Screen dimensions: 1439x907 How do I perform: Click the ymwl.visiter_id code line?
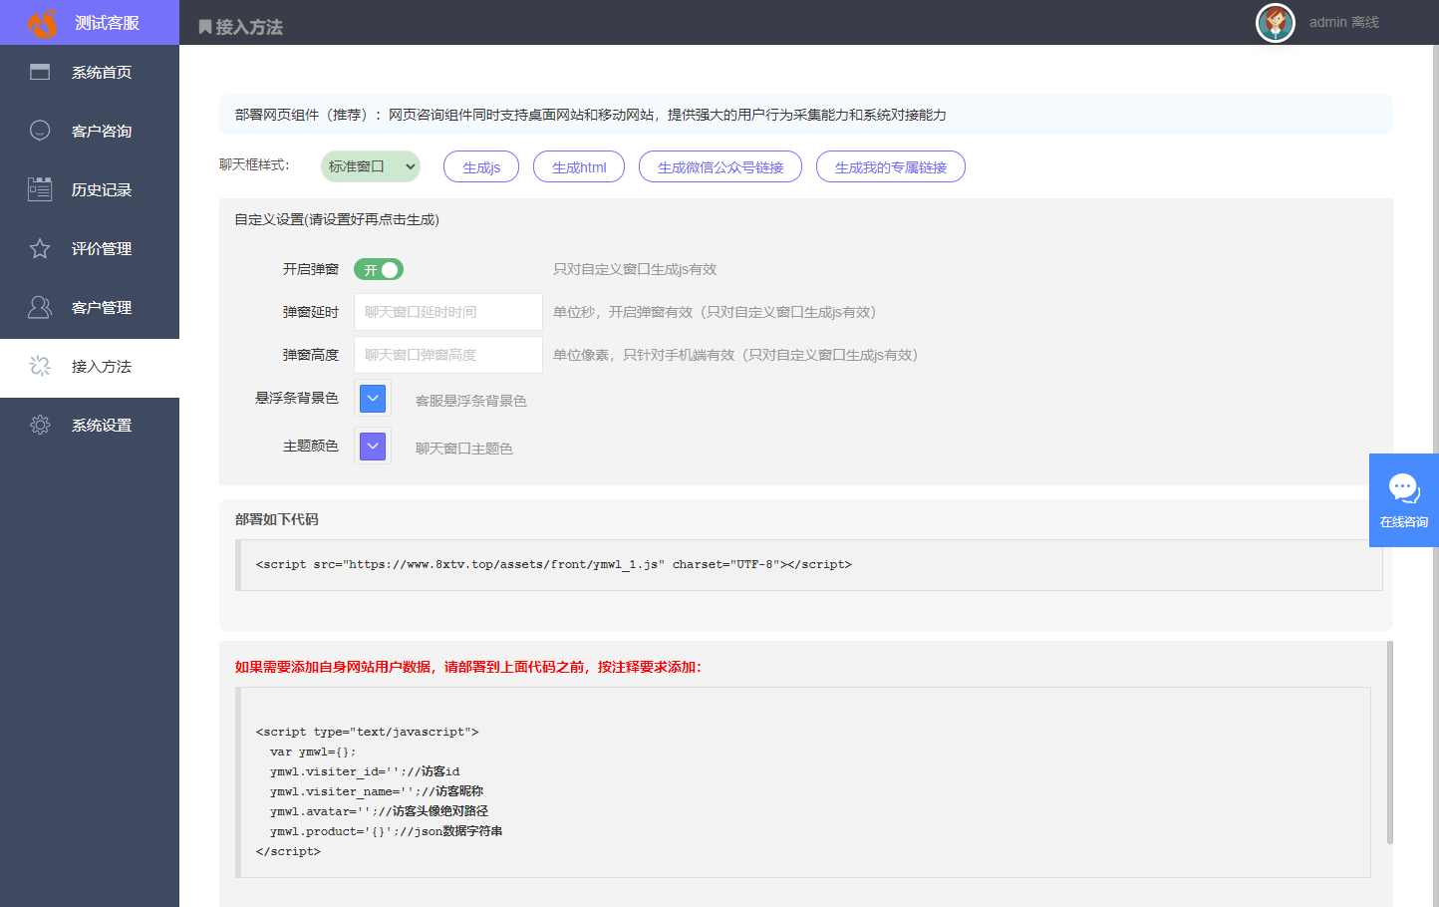[365, 771]
